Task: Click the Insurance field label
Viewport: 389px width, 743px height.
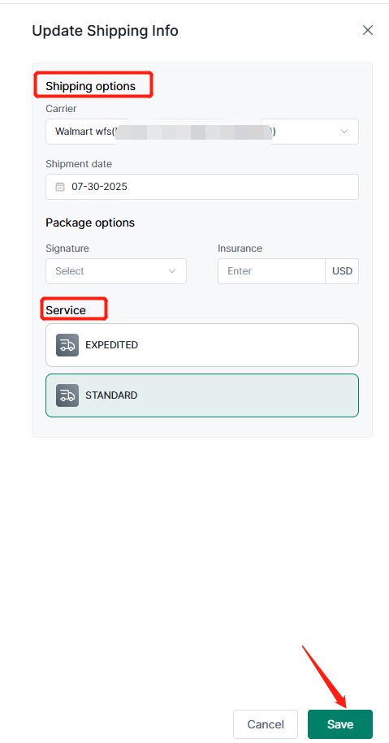Action: point(240,248)
